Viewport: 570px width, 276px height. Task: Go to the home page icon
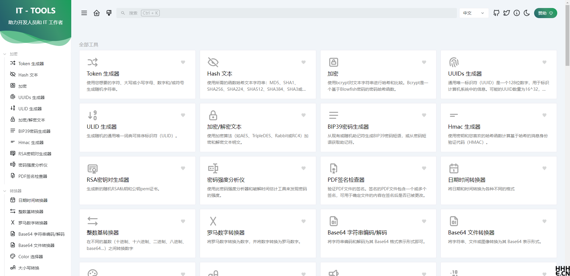tap(96, 13)
